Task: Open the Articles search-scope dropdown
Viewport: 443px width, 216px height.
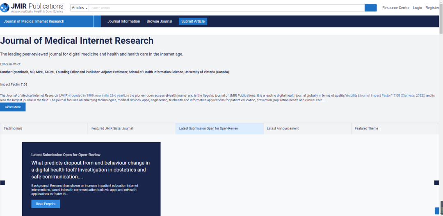Action: click(80, 8)
